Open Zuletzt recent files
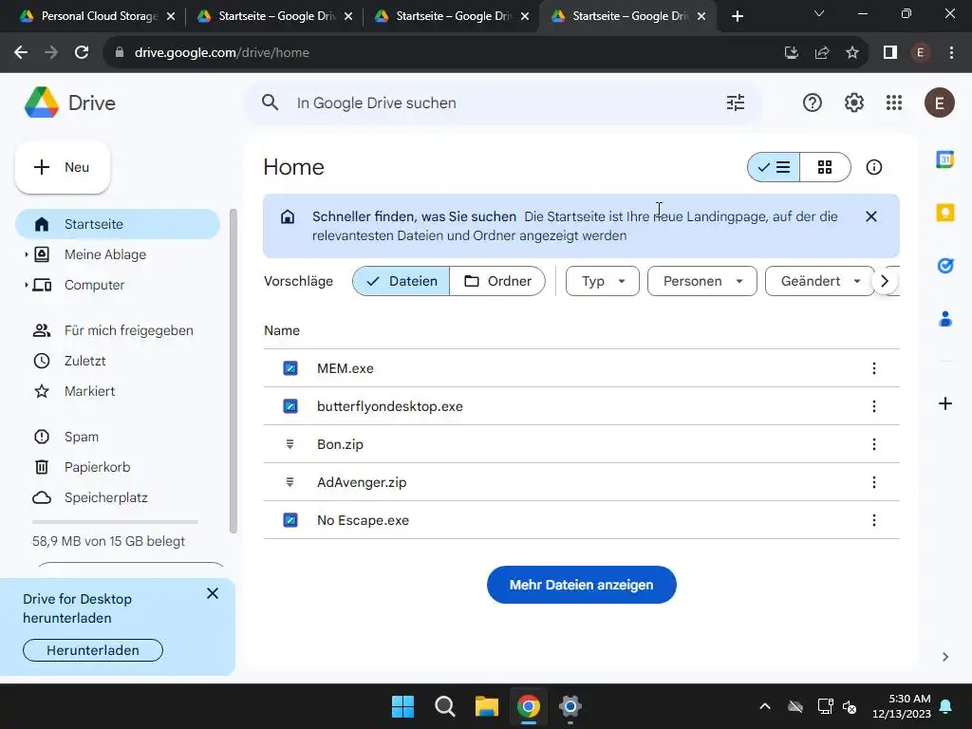The width and height of the screenshot is (972, 729). [118, 361]
